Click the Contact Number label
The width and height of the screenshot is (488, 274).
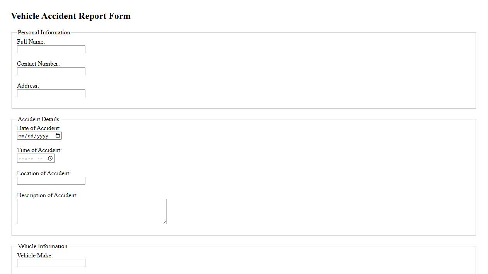tap(38, 64)
